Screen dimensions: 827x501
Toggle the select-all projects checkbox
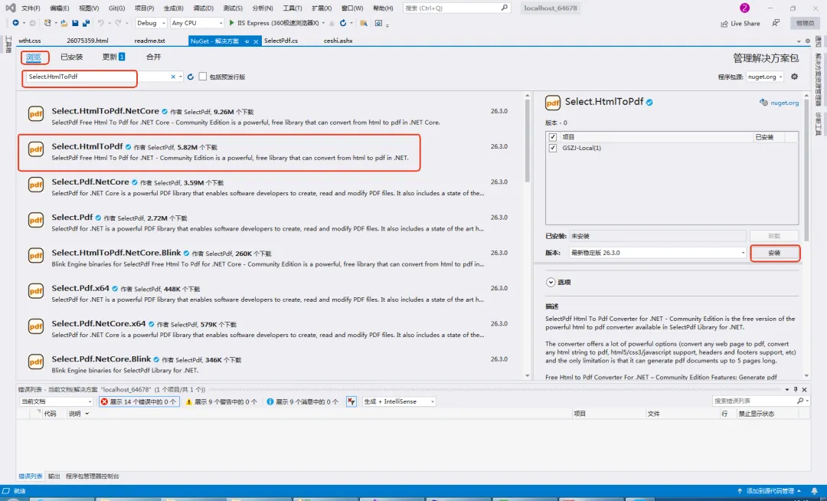click(553, 137)
